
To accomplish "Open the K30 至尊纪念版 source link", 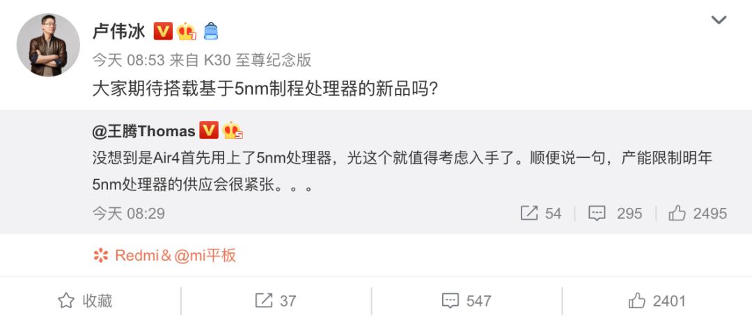I will point(258,60).
